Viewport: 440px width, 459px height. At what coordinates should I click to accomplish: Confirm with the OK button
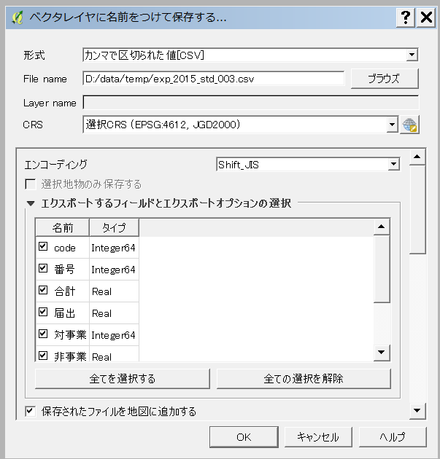pos(244,436)
